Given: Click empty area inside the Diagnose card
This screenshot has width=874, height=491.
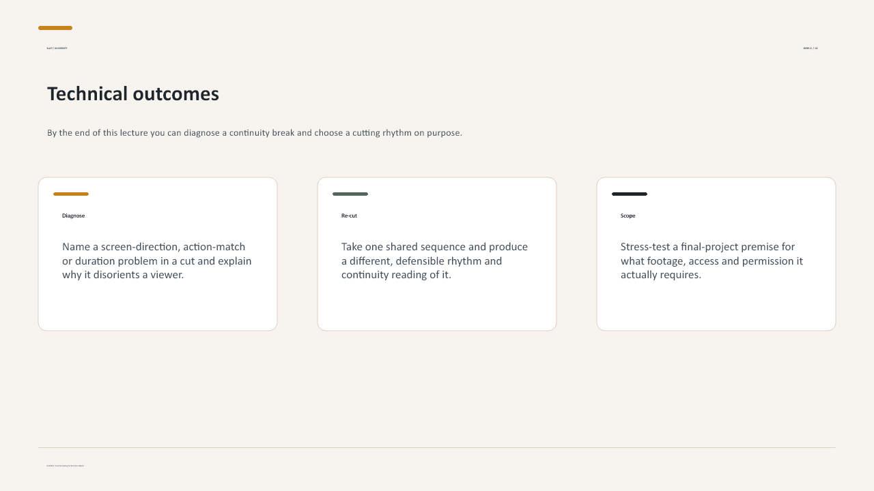Looking at the screenshot, I should tap(158, 307).
